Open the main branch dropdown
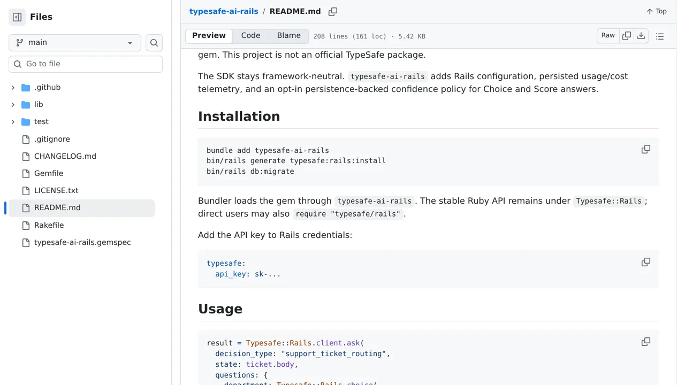The image size is (685, 385). (75, 43)
